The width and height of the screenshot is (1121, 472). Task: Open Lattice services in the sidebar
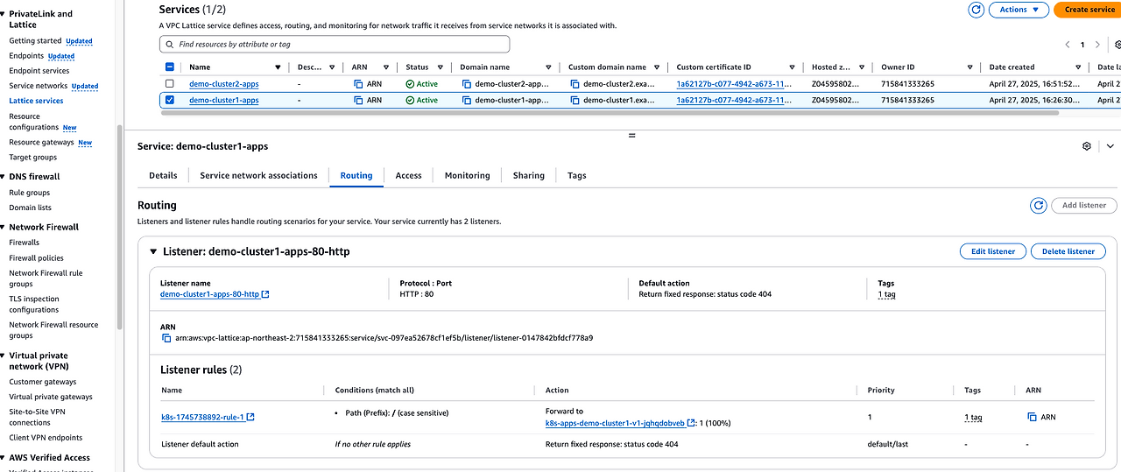pyautogui.click(x=36, y=101)
